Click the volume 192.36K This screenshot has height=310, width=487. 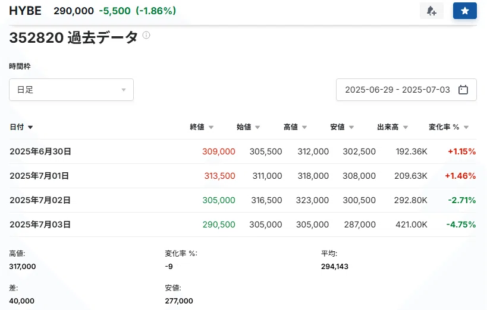click(x=411, y=151)
